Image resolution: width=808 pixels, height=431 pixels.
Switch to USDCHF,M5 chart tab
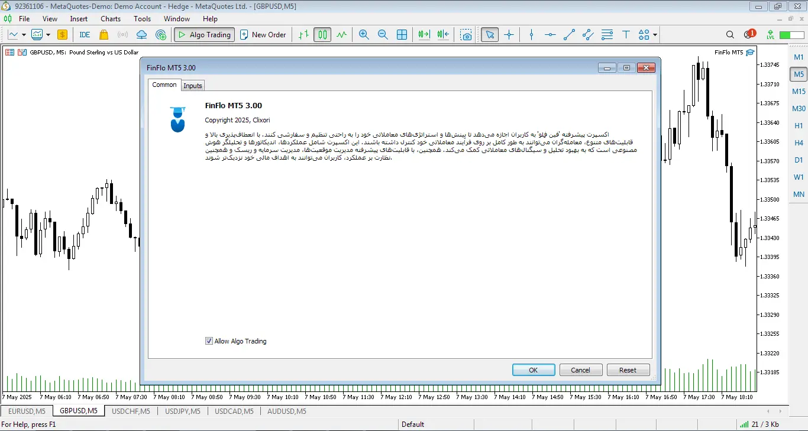pyautogui.click(x=131, y=411)
